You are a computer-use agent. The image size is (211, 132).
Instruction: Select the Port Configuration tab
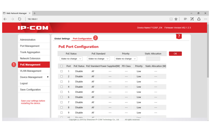click(82, 39)
